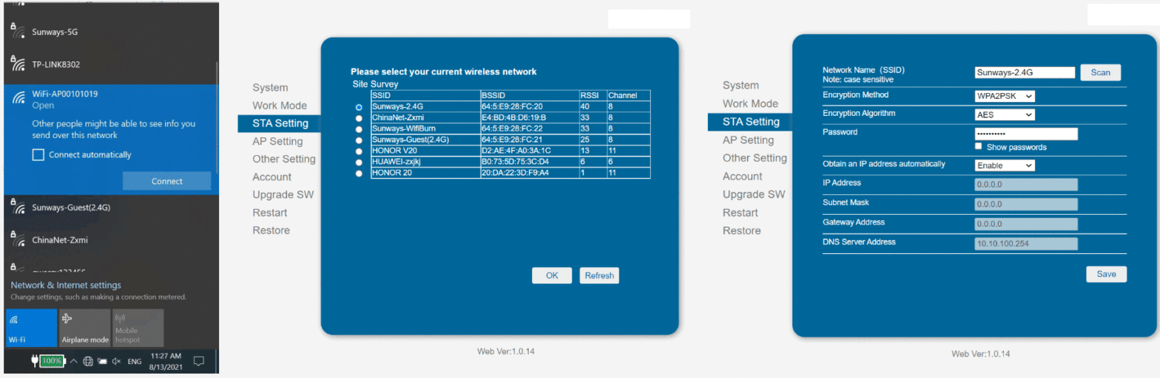Select STA Setting beside the Network Name form
The height and width of the screenshot is (378, 1160).
751,122
